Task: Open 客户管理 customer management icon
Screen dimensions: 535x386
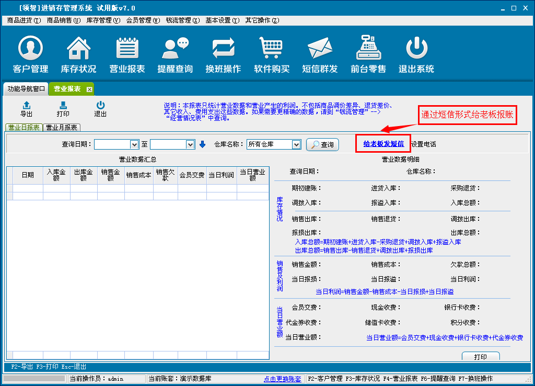Action: (x=30, y=49)
